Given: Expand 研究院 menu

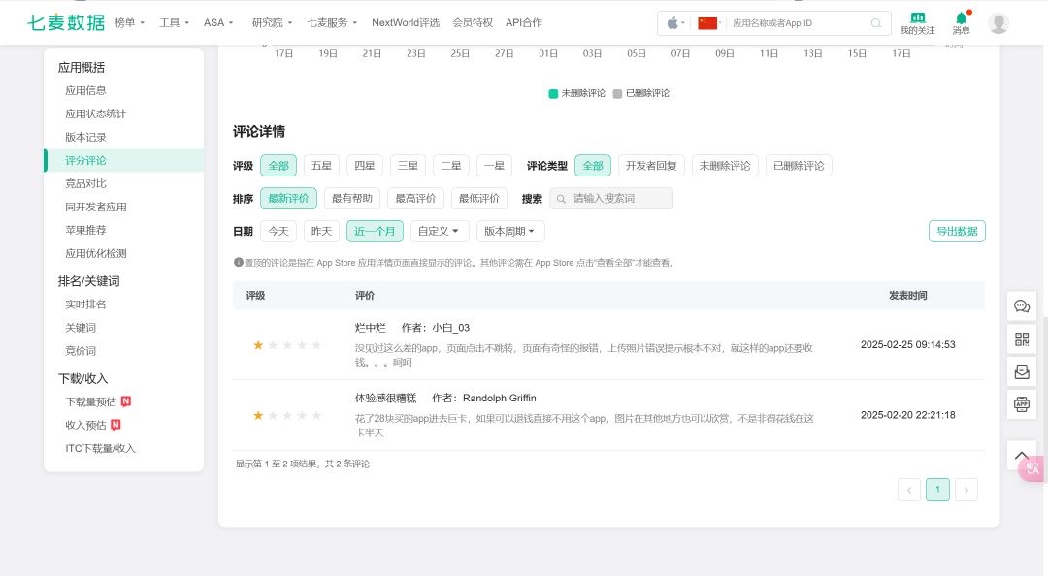Looking at the screenshot, I should (272, 22).
